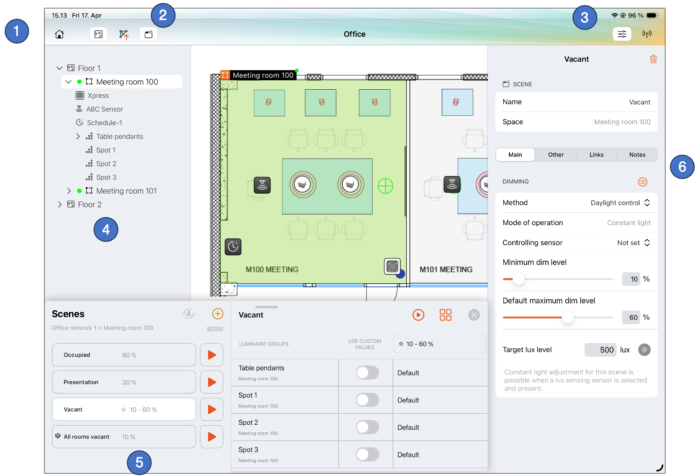Enable custom values for Spot 3
This screenshot has width=699, height=476.
click(x=367, y=455)
